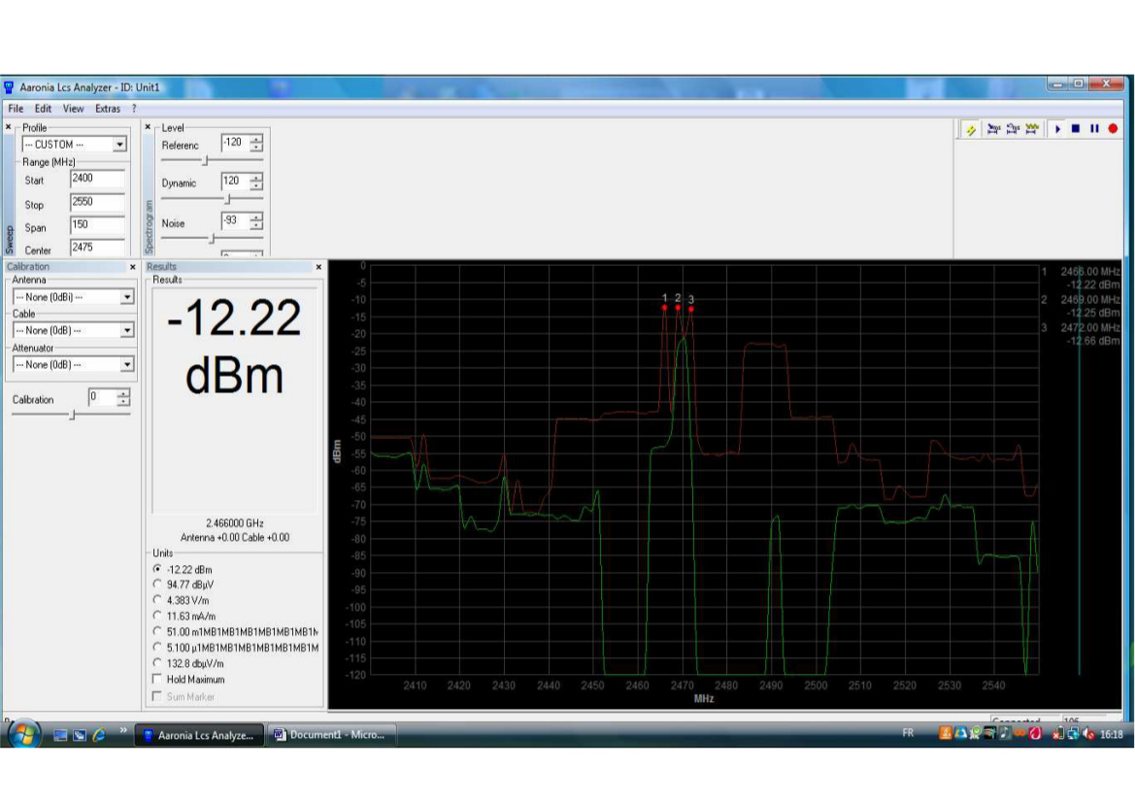This screenshot has width=1135, height=802.
Task: Open the Extras menu
Action: (x=108, y=109)
